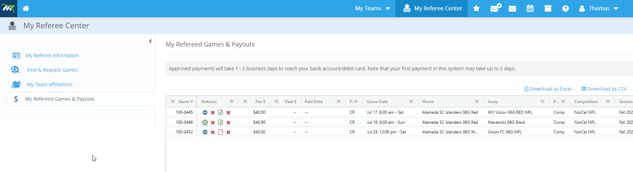Open the calendar icon in the top bar
The height and width of the screenshot is (172, 633).
tap(530, 8)
